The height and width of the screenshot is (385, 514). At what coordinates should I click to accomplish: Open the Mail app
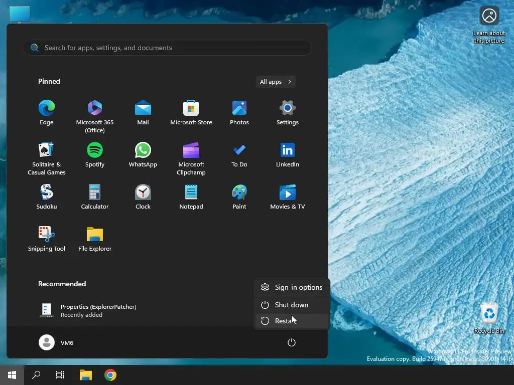click(143, 113)
